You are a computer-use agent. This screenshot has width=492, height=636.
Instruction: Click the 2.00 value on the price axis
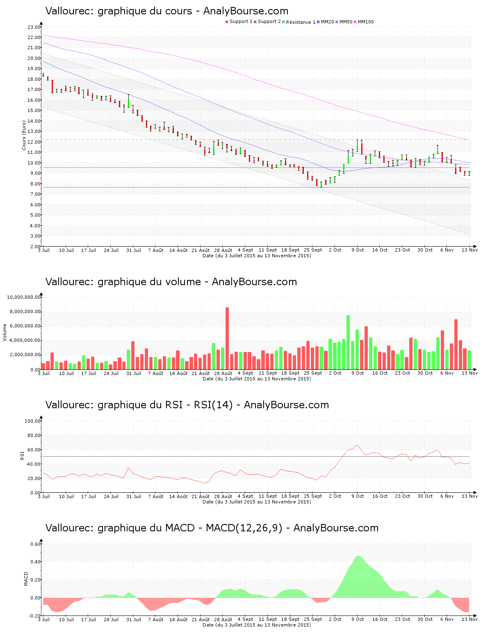[x=35, y=247]
